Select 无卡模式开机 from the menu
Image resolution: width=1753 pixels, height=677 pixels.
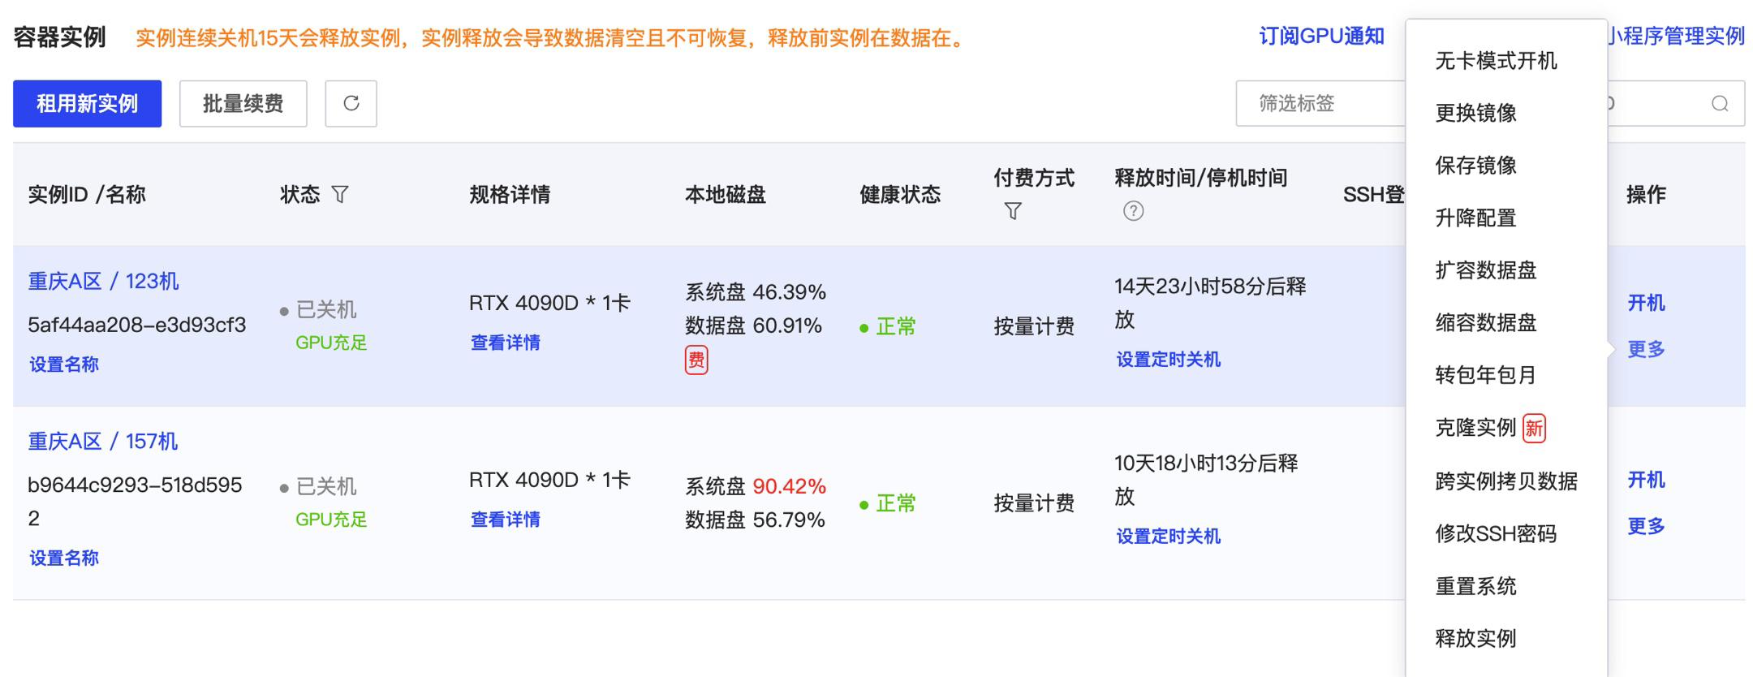1495,61
